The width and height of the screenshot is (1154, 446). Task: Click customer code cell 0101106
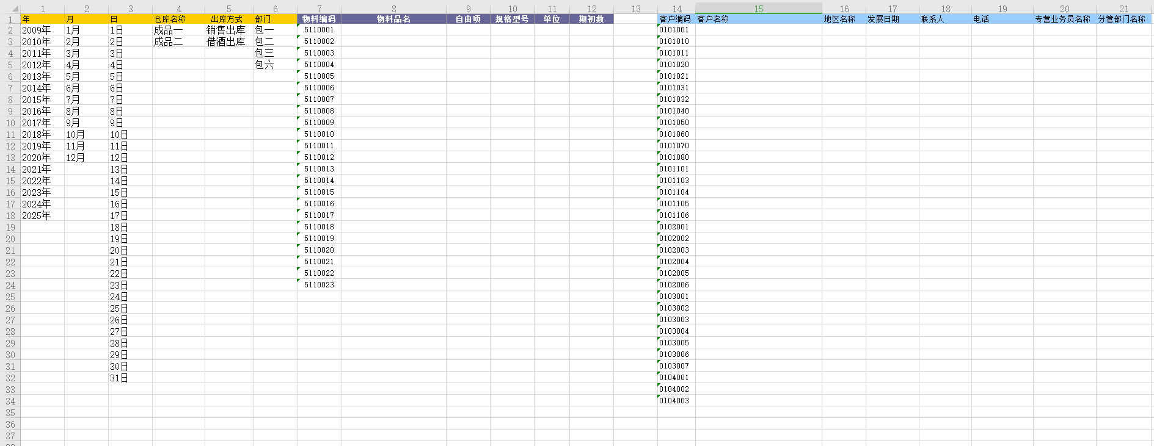pyautogui.click(x=677, y=215)
